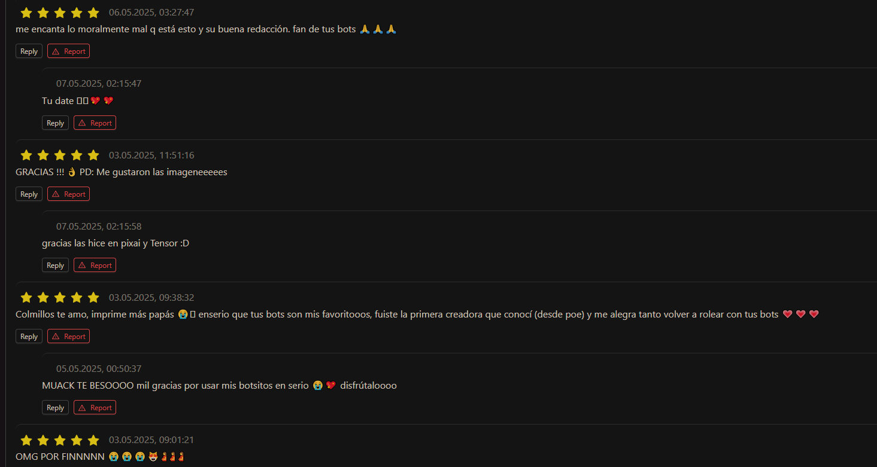
Task: Reply to the "Tu date" comment
Action: (55, 123)
